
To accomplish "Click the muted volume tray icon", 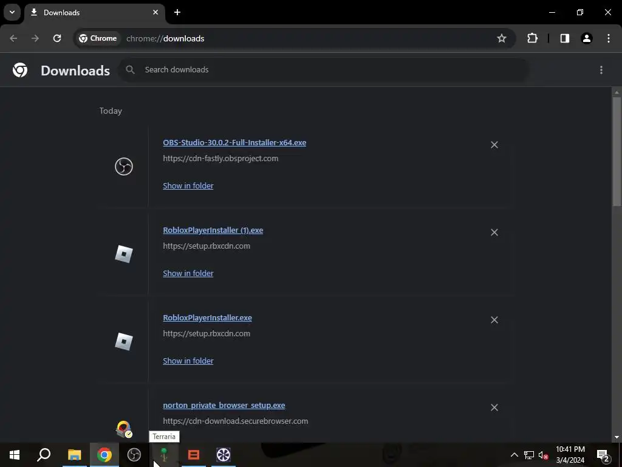I will (543, 455).
